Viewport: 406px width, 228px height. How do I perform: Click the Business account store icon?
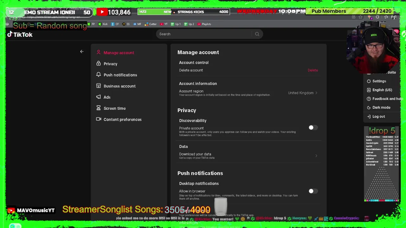[98, 86]
